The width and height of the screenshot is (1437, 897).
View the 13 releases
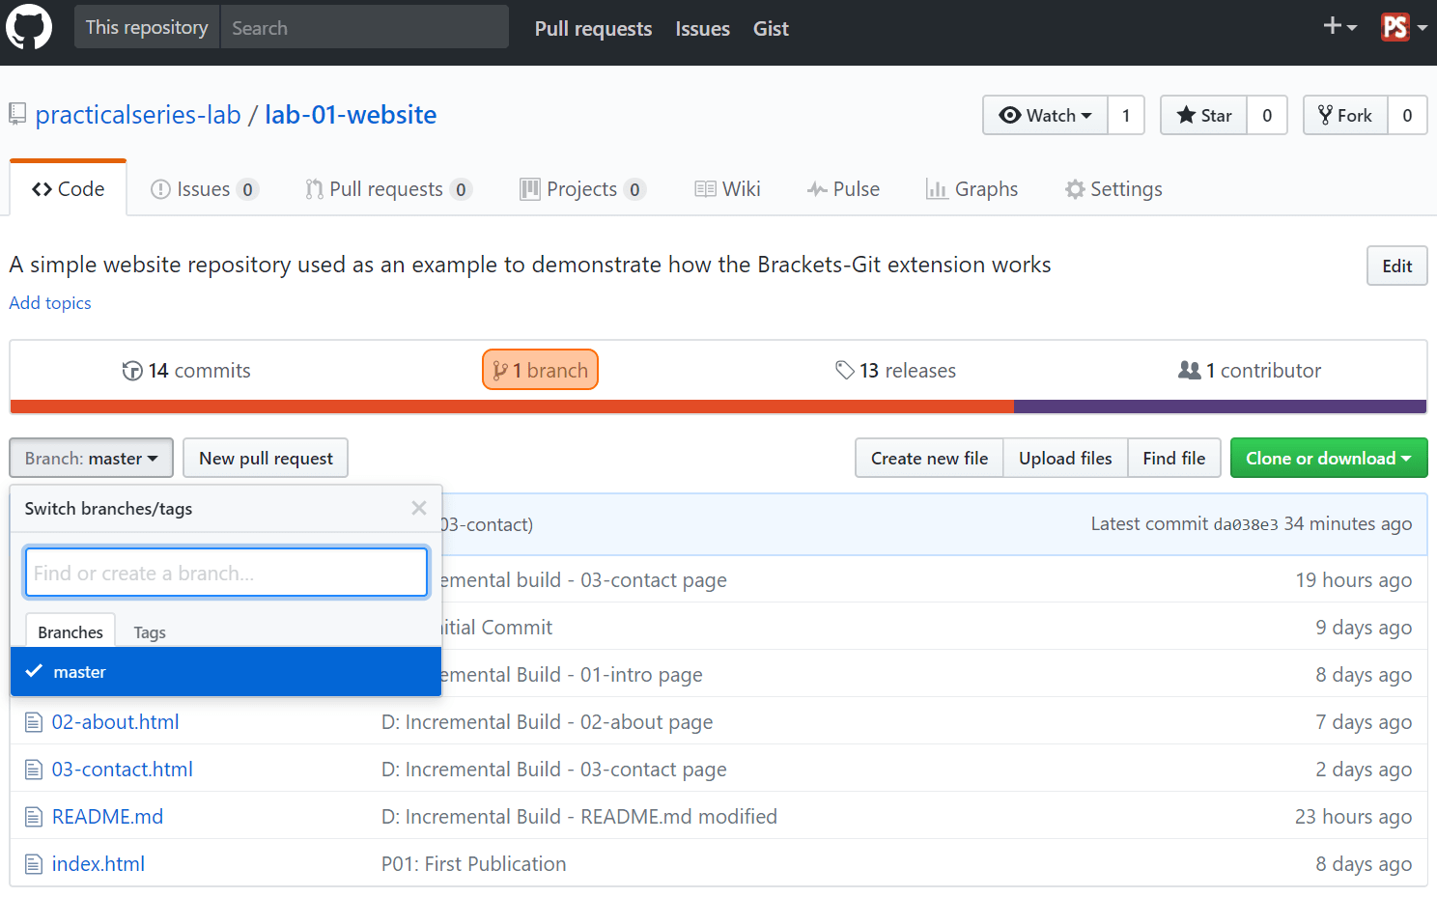click(895, 371)
